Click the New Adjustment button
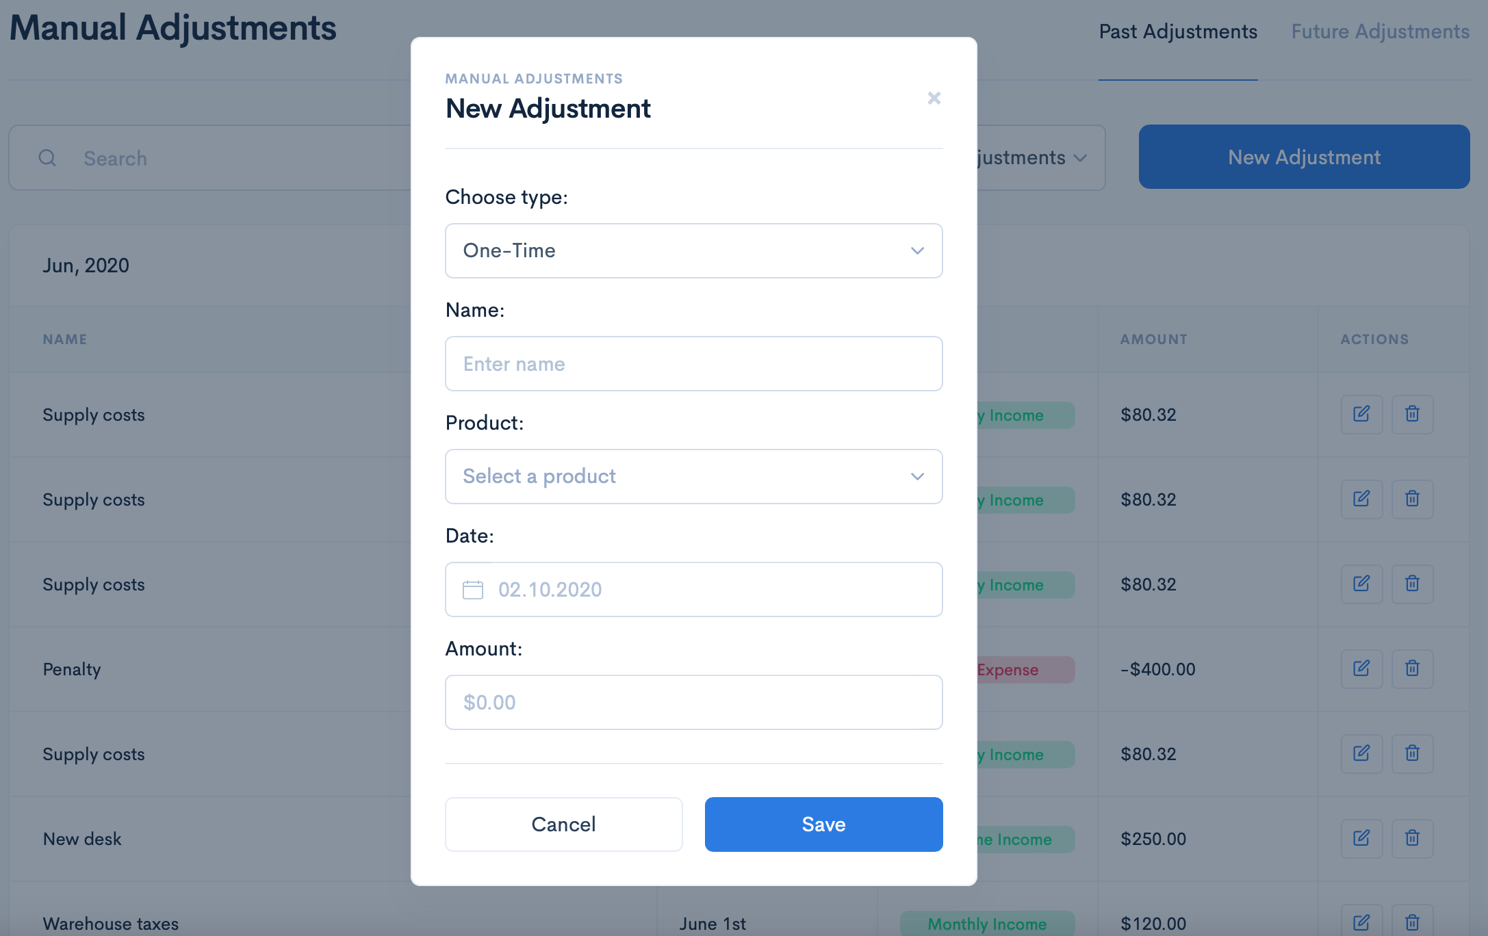This screenshot has height=936, width=1488. pyautogui.click(x=1303, y=157)
